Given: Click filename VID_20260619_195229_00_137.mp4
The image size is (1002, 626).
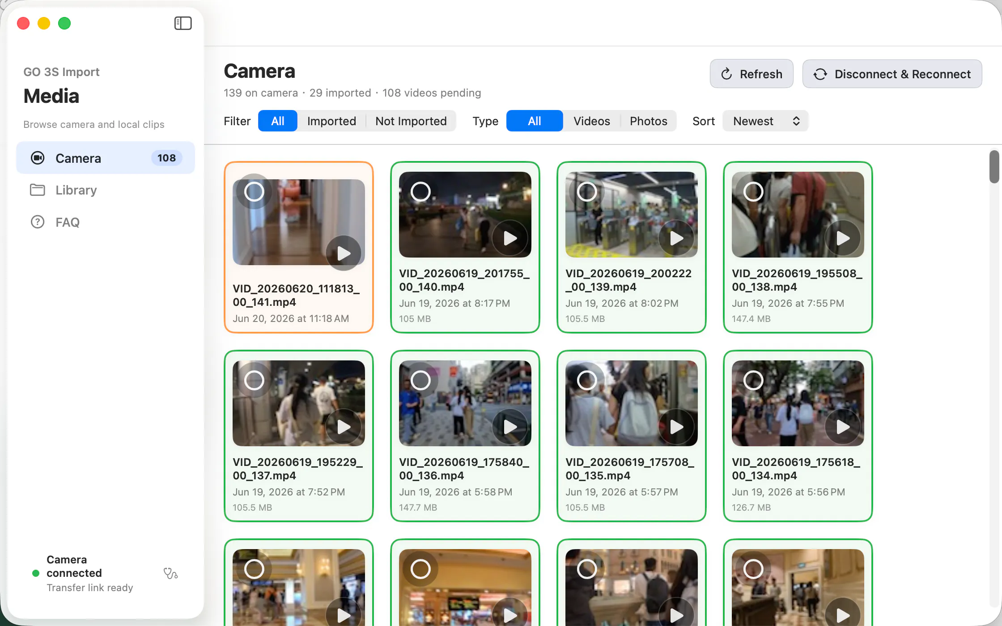Looking at the screenshot, I should (x=298, y=469).
